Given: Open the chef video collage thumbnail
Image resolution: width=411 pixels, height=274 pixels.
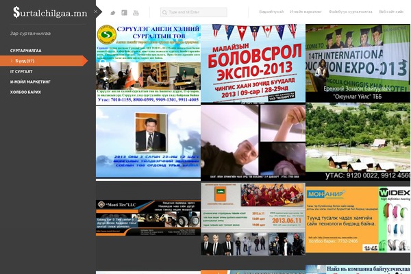Looking at the screenshot, I should [x=253, y=142].
